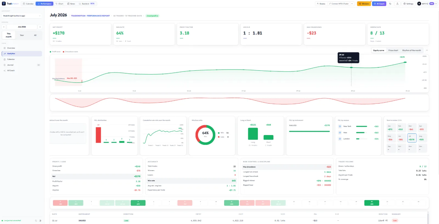Open AI Coach in the sidebar
This screenshot has width=439, height=224.
pyautogui.click(x=22, y=71)
